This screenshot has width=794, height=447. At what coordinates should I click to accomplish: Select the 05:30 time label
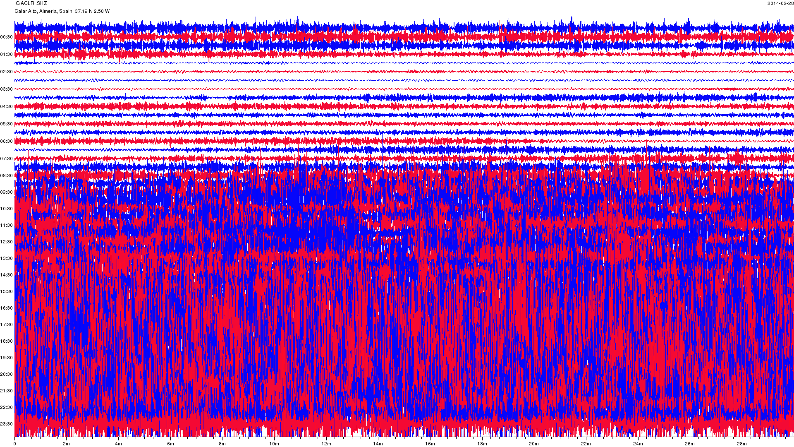click(7, 124)
